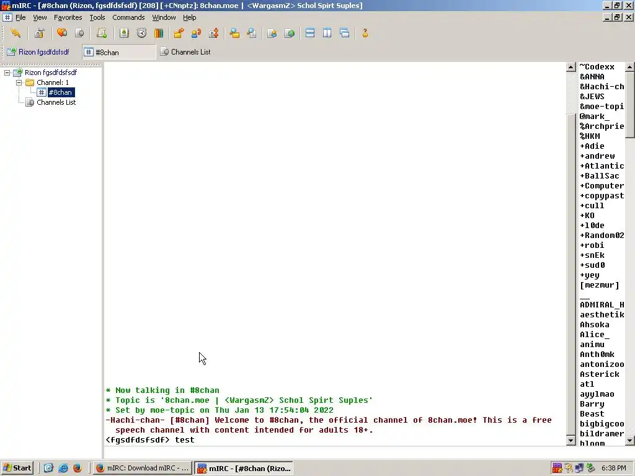635x476 pixels.
Task: Open the Notify List toolbar icon
Action: tap(272, 33)
